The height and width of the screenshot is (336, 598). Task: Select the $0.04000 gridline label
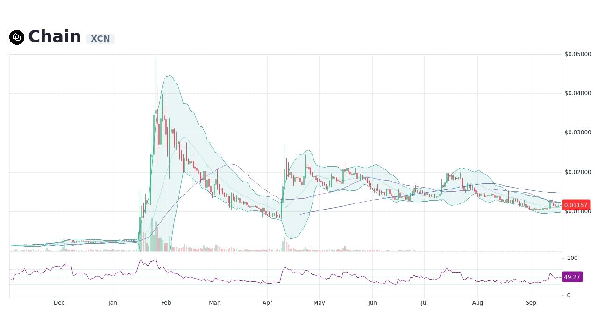coord(578,93)
